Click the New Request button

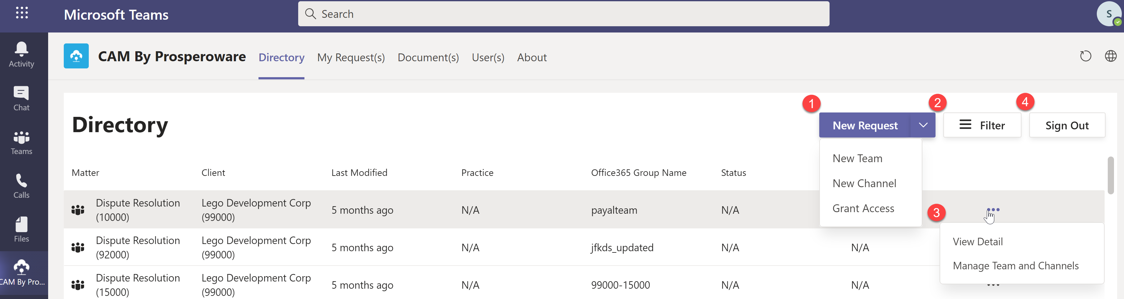(865, 126)
